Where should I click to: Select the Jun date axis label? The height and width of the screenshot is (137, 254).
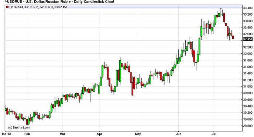179,134
